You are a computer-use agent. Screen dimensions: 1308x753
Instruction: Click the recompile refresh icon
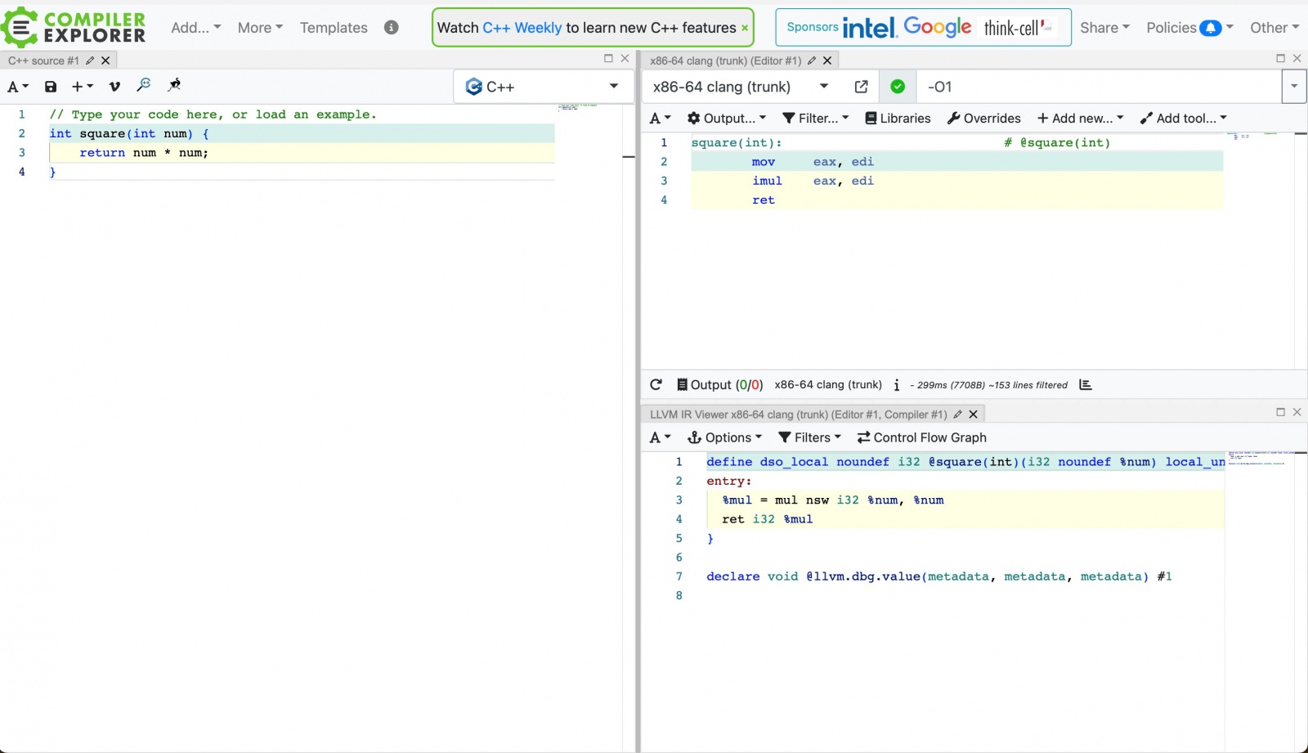click(656, 385)
